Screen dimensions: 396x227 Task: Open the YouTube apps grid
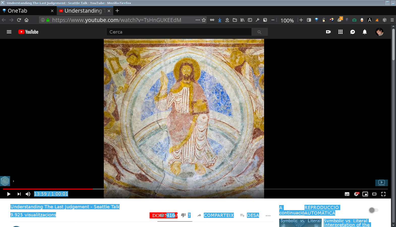(x=341, y=32)
